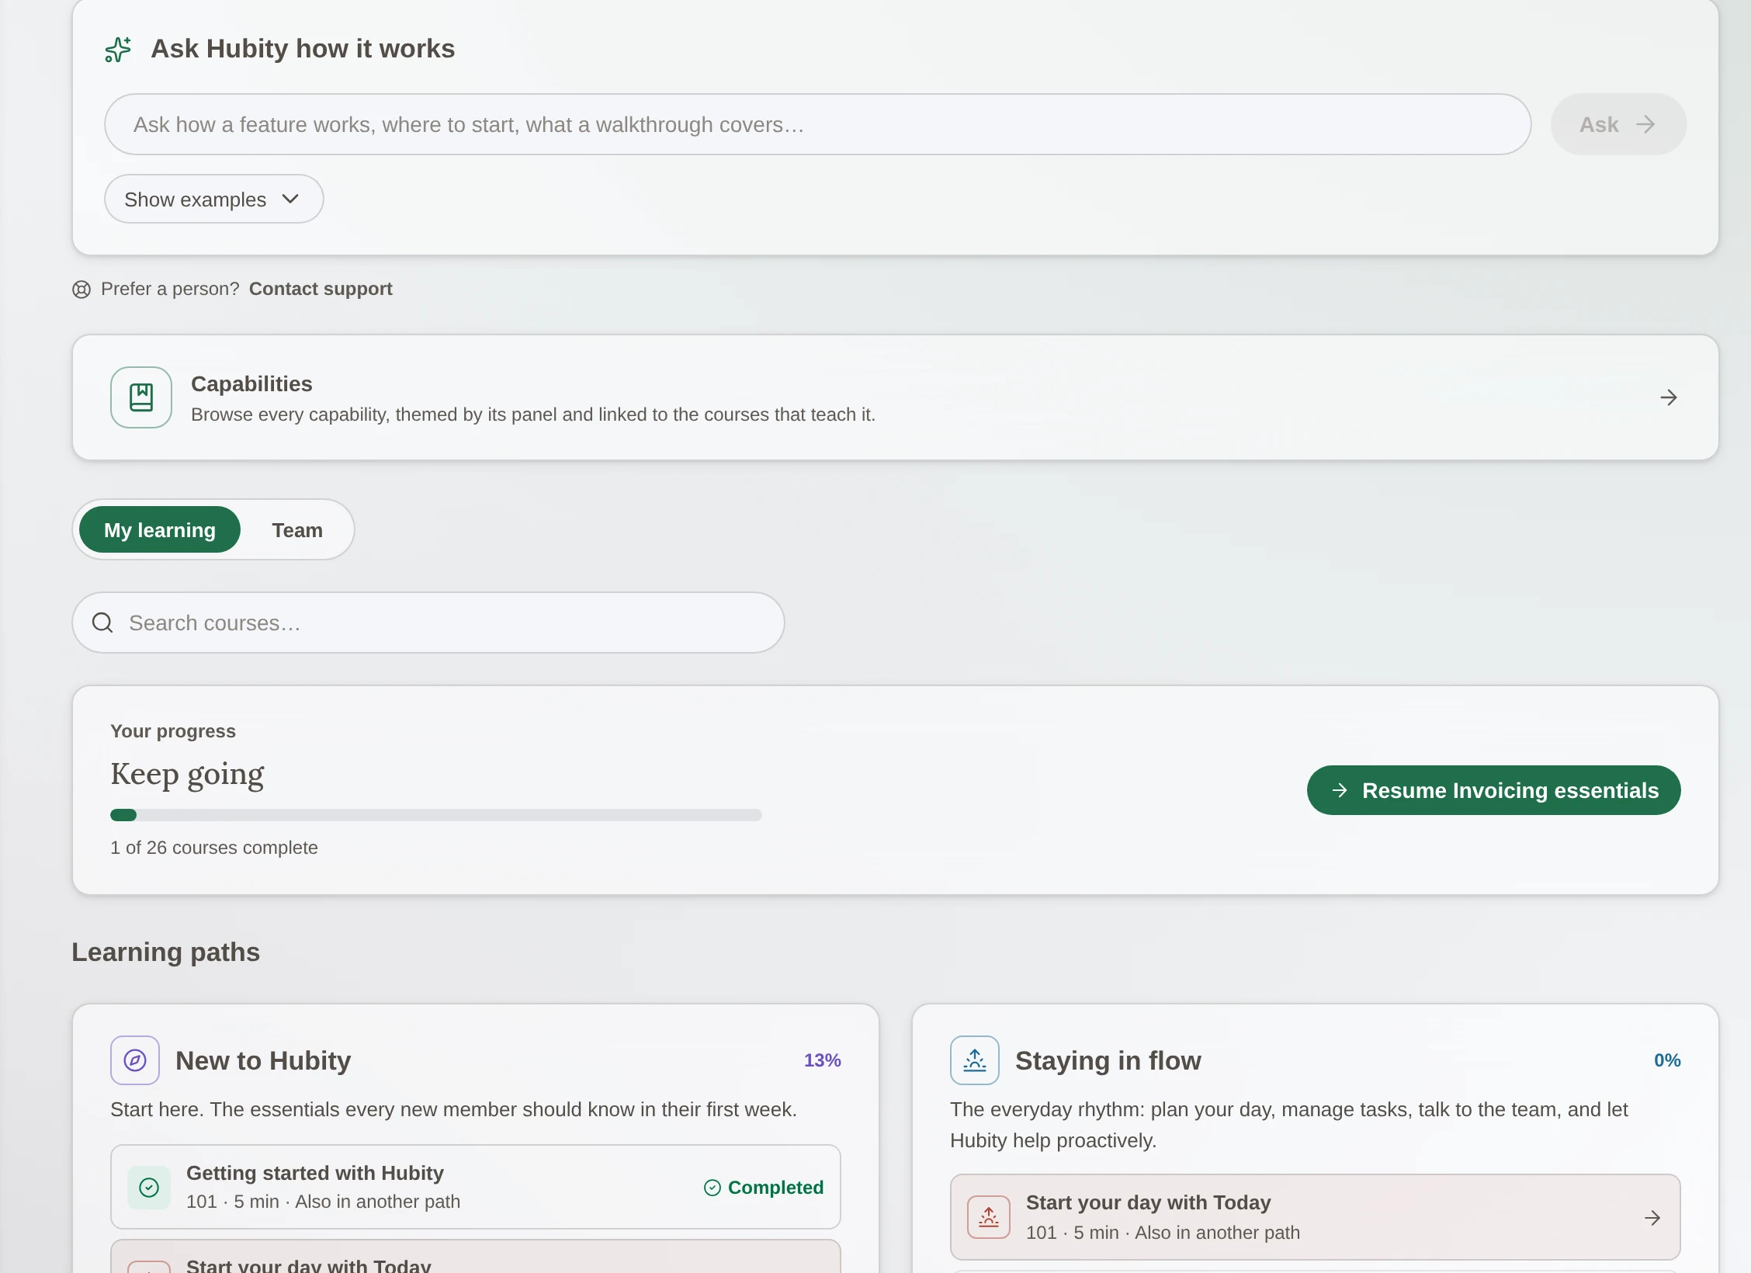Click the Resume Invoicing essentials button
Screen dimensions: 1751x1273
click(x=1493, y=790)
